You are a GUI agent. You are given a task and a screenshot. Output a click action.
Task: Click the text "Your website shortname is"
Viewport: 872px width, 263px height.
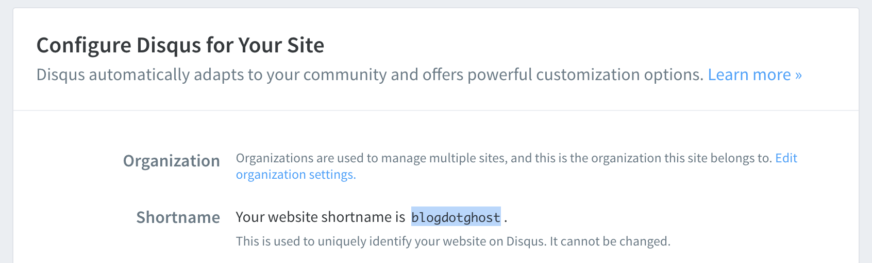tap(320, 217)
